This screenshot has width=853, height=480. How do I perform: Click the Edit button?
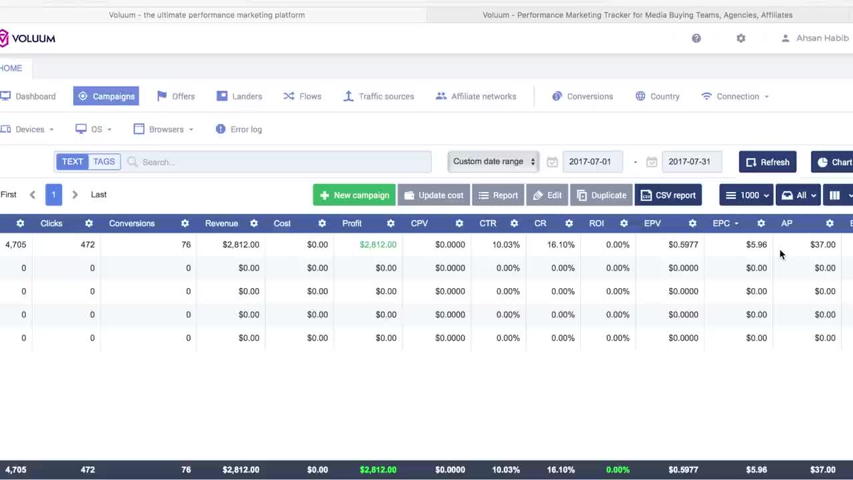click(547, 195)
